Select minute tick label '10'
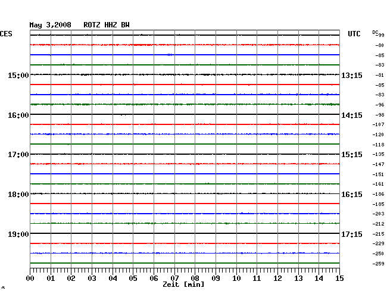 click(x=236, y=279)
